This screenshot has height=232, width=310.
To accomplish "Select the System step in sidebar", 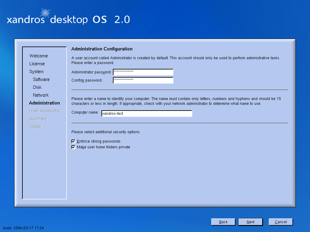I will [x=36, y=72].
